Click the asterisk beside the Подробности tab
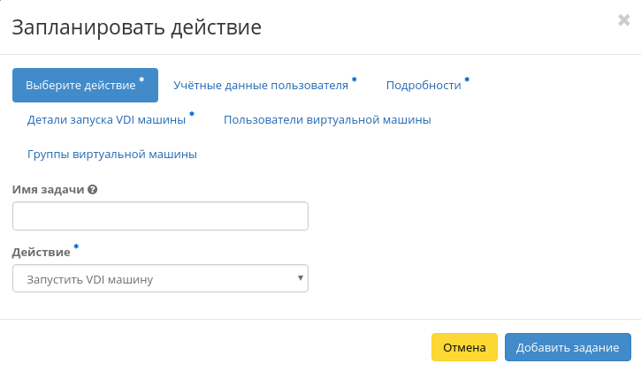Screen dimensions: 641x371 point(467,80)
